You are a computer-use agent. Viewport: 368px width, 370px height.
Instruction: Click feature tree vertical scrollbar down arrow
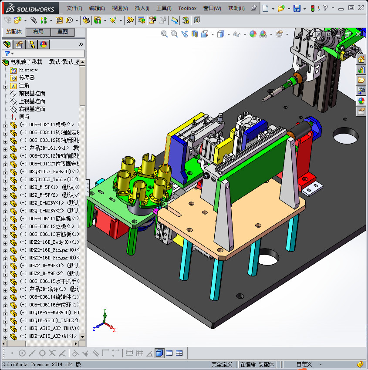click(x=82, y=337)
